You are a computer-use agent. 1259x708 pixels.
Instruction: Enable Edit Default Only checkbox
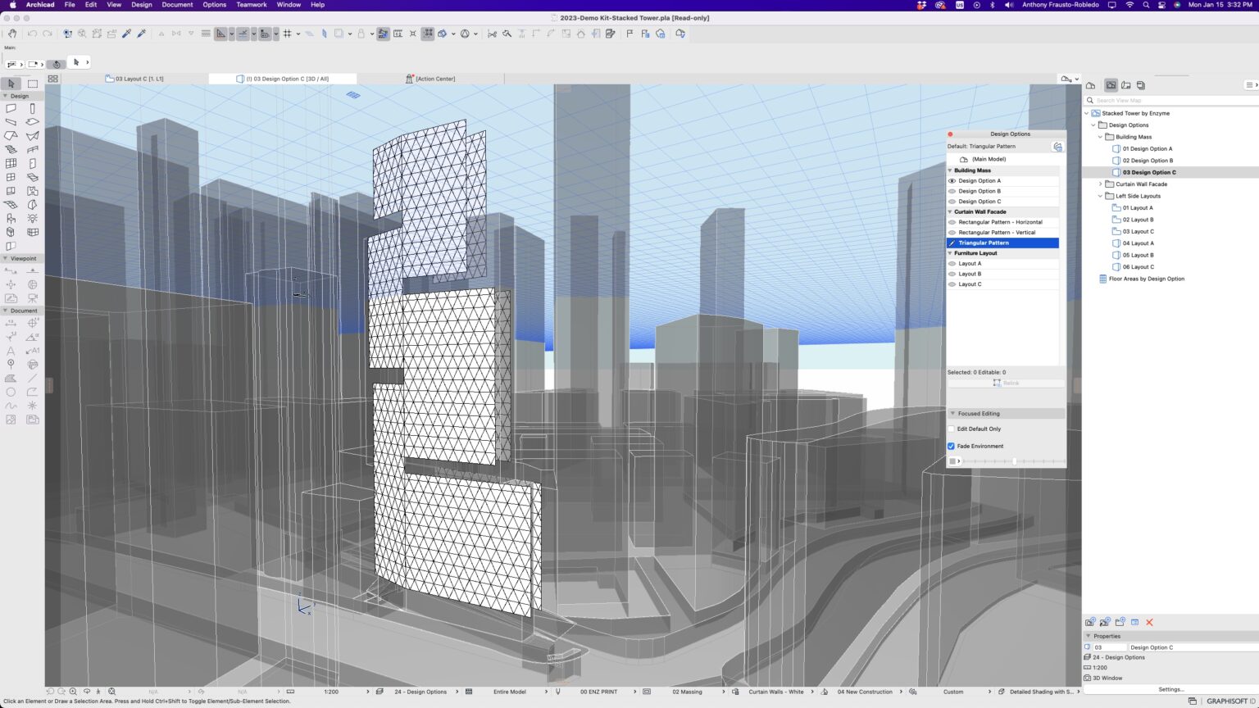(951, 429)
